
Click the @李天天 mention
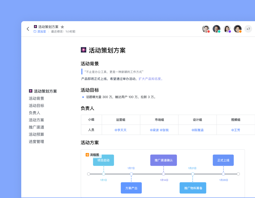tap(121, 130)
